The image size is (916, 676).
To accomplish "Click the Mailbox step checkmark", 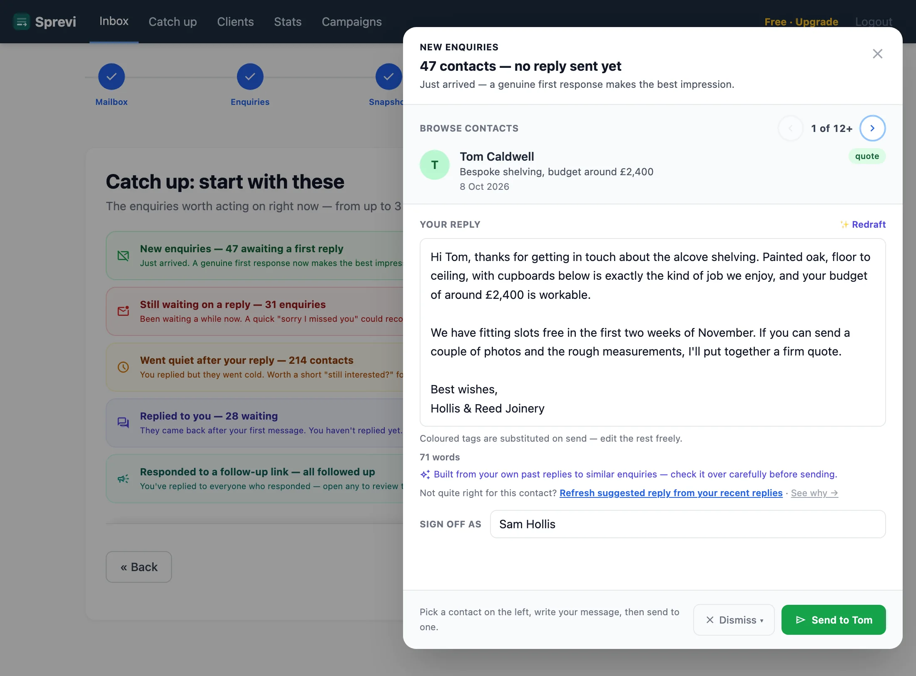I will 112,77.
